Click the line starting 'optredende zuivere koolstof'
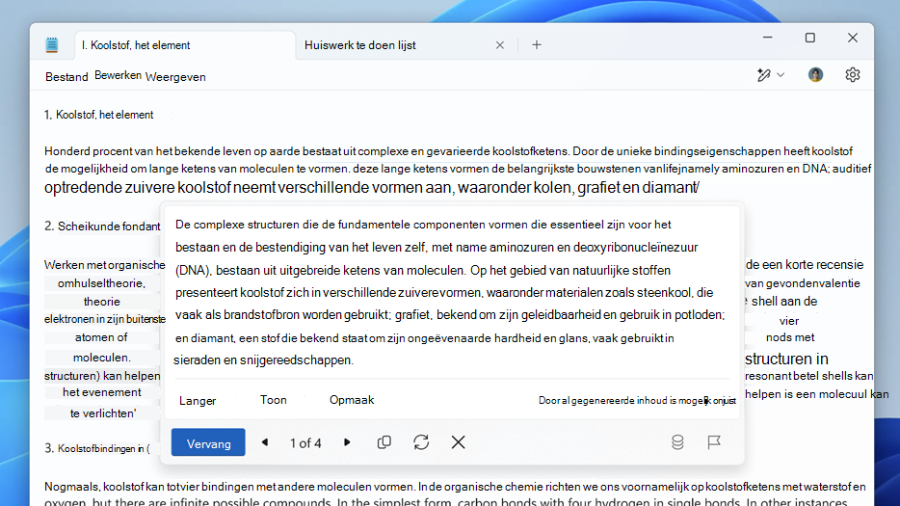Viewport: 900px width, 506px height. [x=371, y=188]
